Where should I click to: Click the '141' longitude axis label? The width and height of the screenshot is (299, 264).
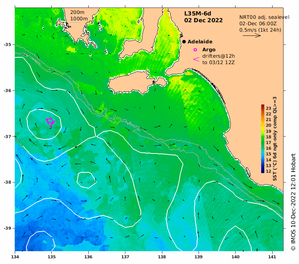(x=272, y=257)
